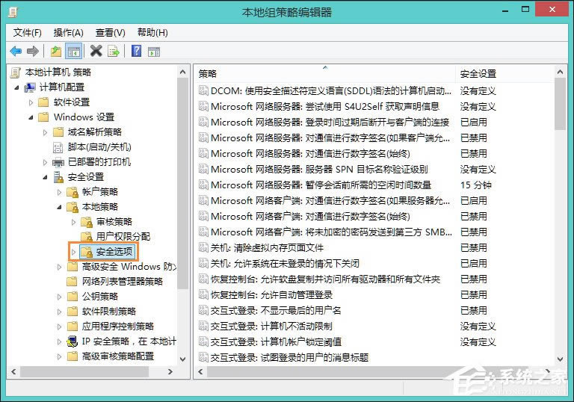Expand the 审核策略 node arrow
Screen dimensions: 574x402
tap(73, 222)
